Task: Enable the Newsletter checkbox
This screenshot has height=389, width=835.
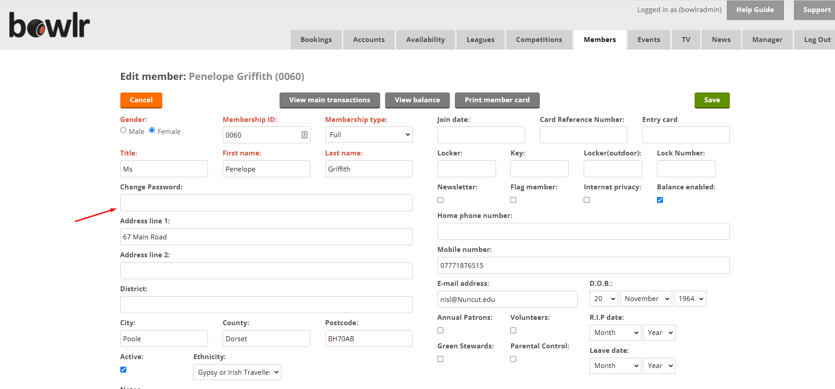Action: point(441,200)
